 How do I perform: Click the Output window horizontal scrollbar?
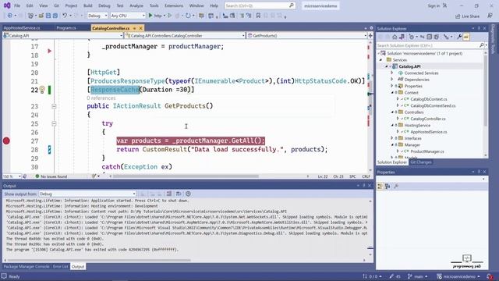coord(99,260)
